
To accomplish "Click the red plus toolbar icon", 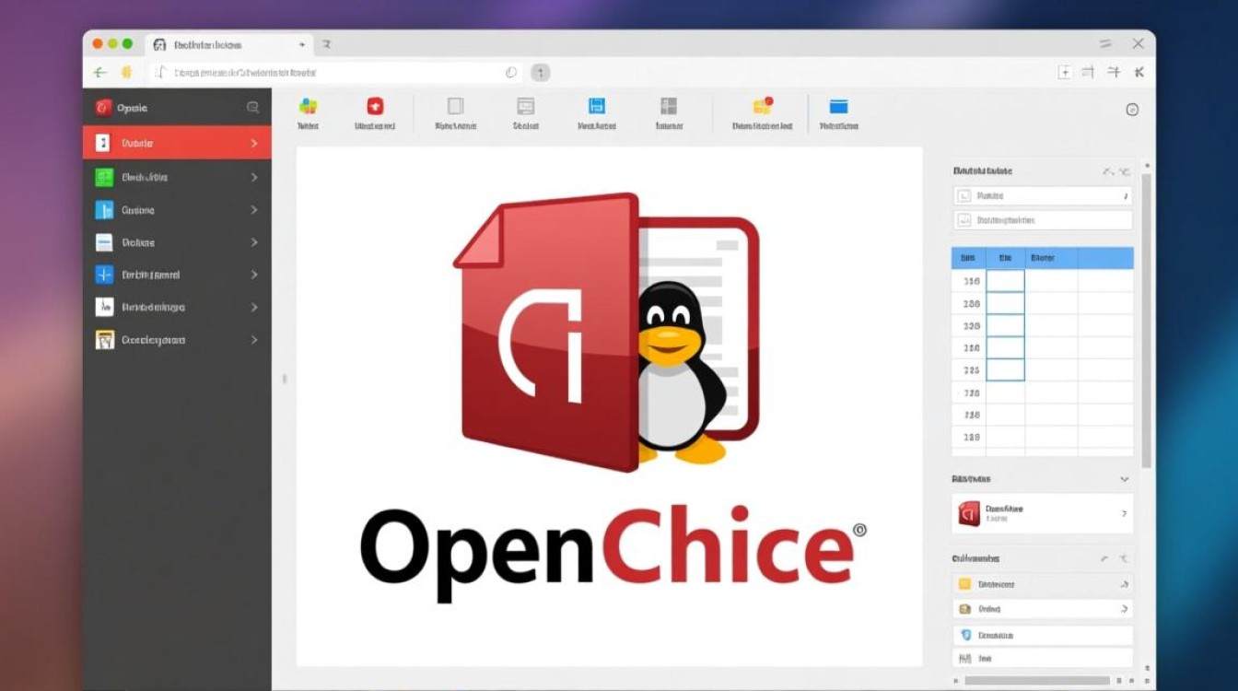I will (375, 105).
